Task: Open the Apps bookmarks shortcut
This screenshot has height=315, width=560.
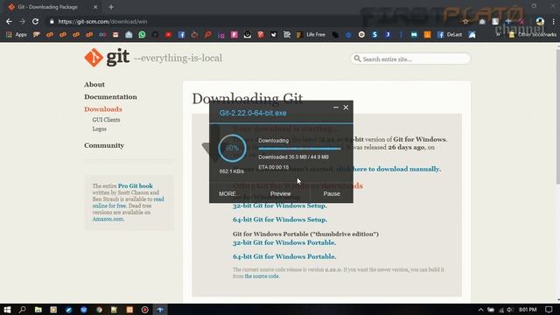Action: tap(17, 35)
